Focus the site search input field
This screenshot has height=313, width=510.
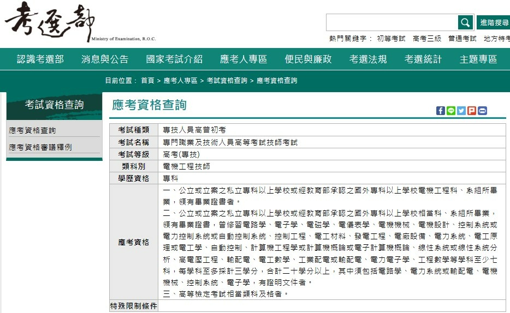click(x=392, y=22)
